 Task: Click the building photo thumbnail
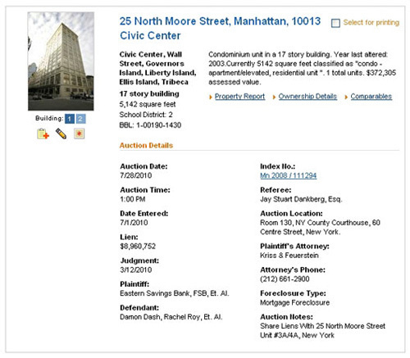61,61
